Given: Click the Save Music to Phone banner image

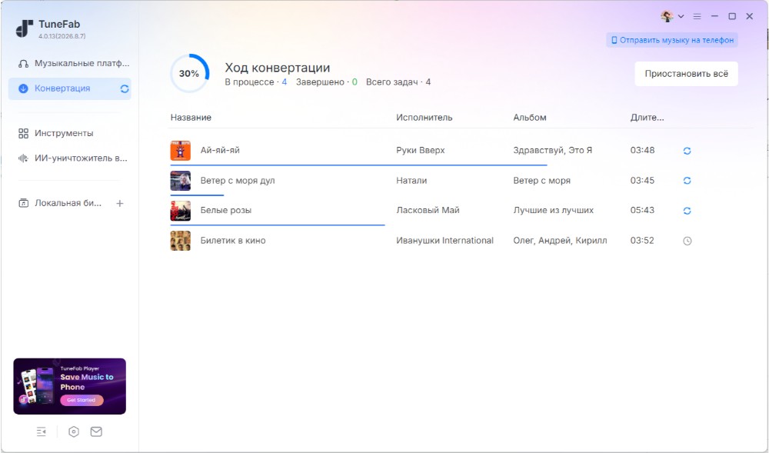Looking at the screenshot, I should pyautogui.click(x=70, y=386).
